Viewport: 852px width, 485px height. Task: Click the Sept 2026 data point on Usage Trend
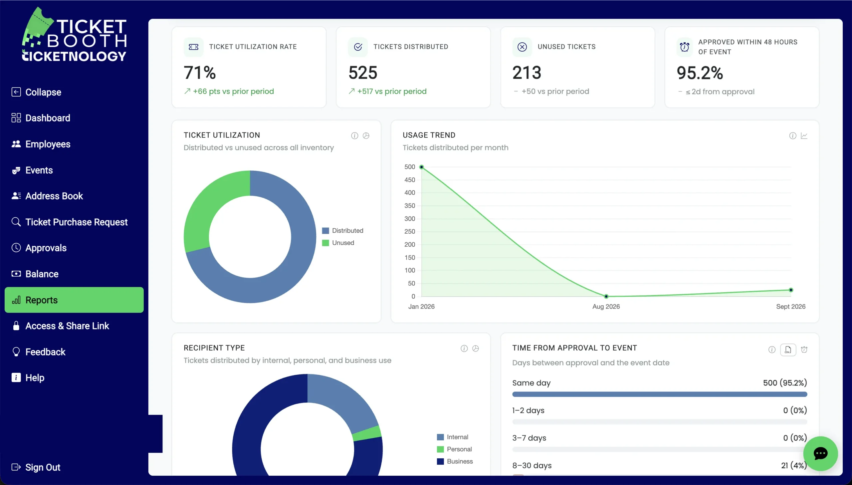click(791, 290)
